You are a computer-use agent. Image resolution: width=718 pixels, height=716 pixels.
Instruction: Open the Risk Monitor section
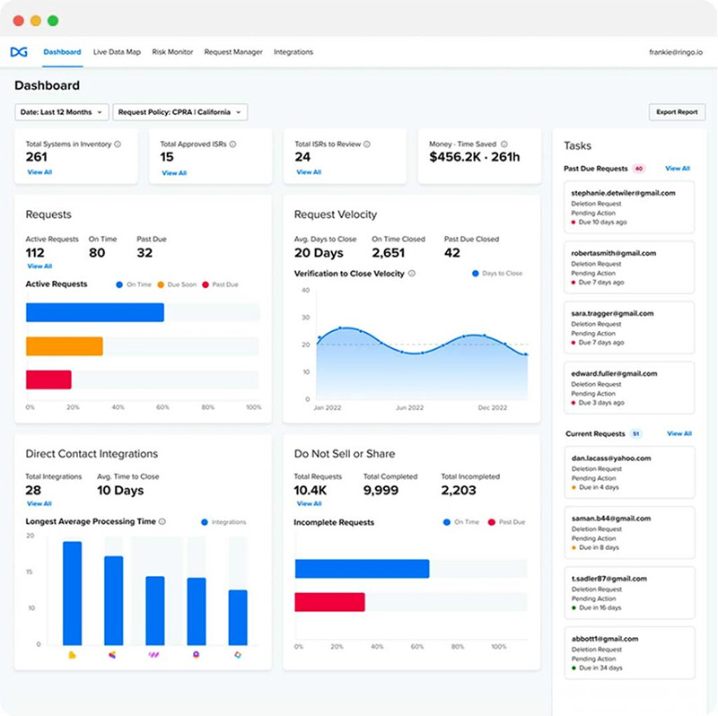pos(172,52)
